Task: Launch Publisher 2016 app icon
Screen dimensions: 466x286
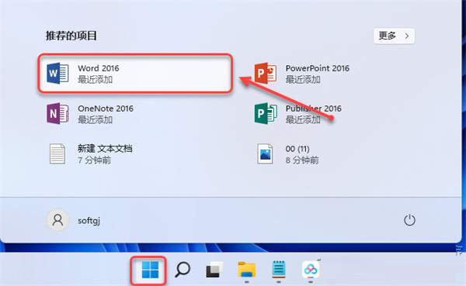Action: point(266,114)
